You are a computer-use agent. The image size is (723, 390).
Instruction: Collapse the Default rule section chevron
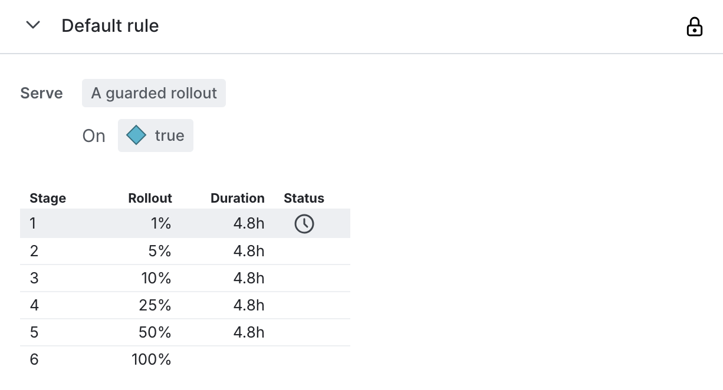[x=33, y=25]
